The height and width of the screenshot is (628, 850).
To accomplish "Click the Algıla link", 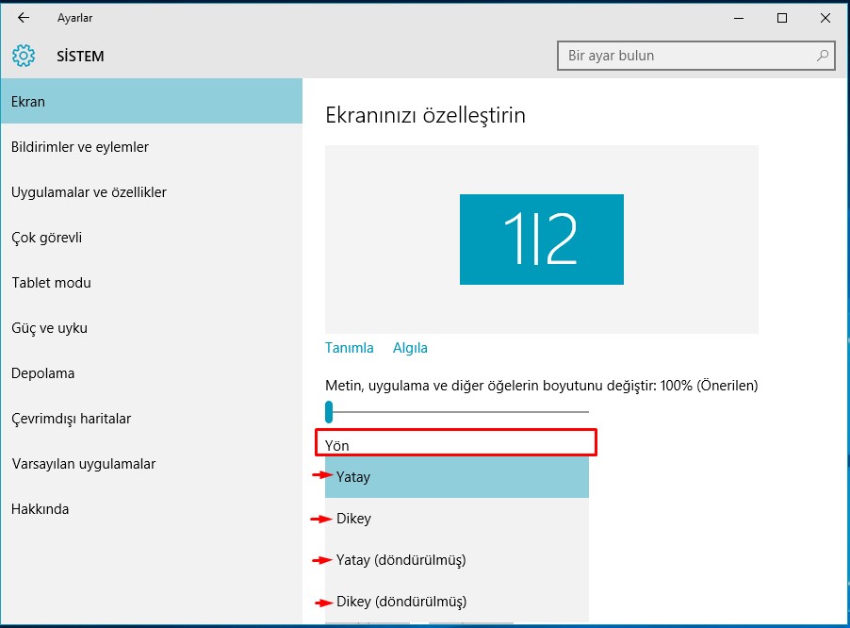I will click(410, 348).
